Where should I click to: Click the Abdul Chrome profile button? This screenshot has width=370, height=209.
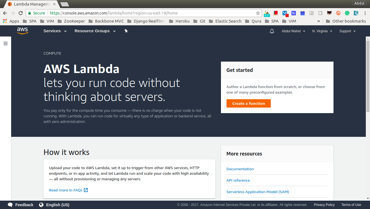(359, 3)
